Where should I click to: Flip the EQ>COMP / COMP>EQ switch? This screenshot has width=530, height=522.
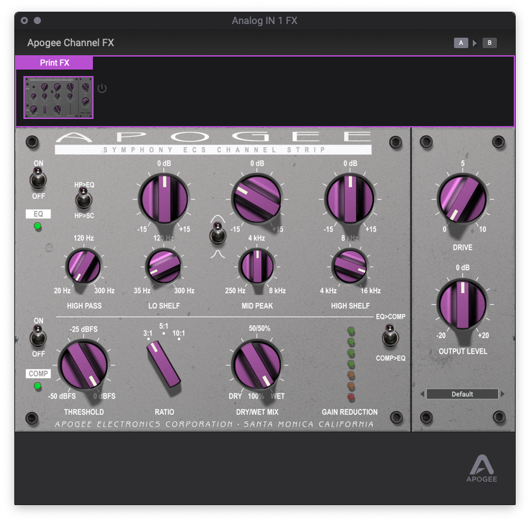point(390,335)
